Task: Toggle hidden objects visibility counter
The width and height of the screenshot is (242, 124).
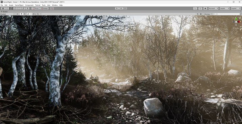Action: click(34, 14)
